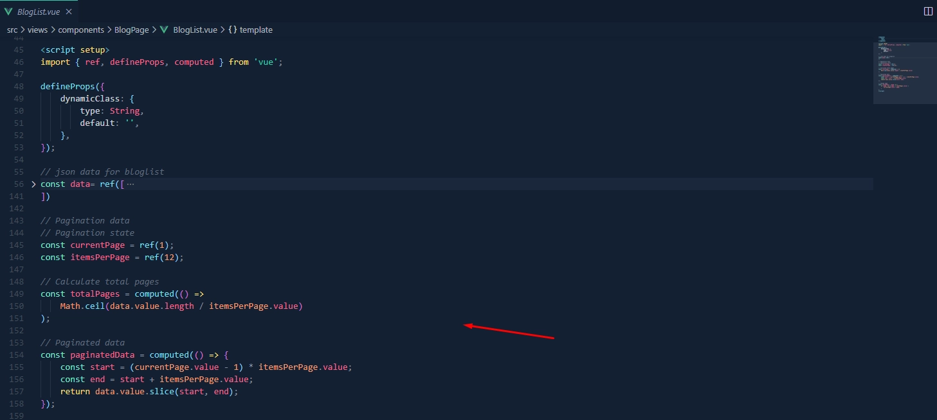Viewport: 937px width, 420px height.
Task: Close the BlogList.vue tab
Action: 69,12
